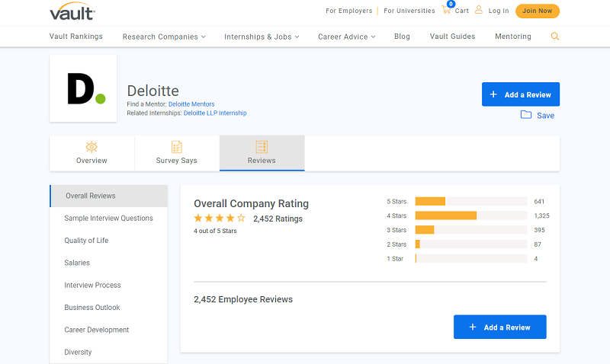Viewport: 610px width, 364px height.
Task: Click the Survey Says document icon
Action: [177, 147]
